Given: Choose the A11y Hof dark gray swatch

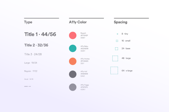Looking at the screenshot, I should 73,74.
